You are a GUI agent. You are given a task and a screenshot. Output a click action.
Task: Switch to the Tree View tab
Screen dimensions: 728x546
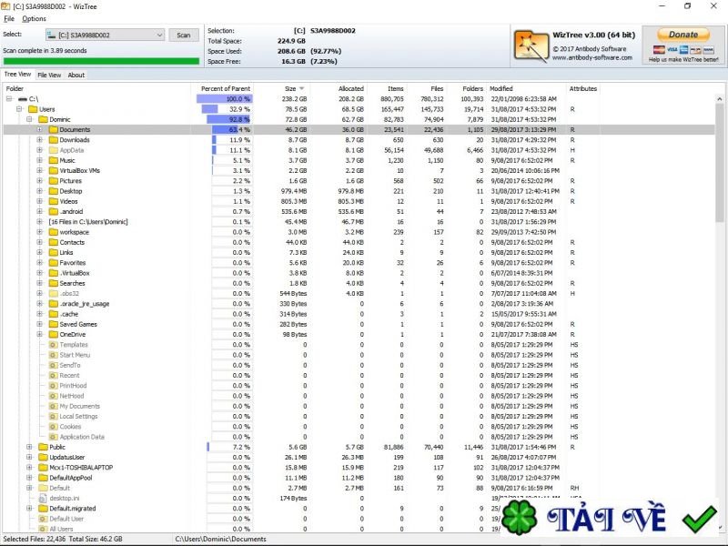tap(17, 75)
